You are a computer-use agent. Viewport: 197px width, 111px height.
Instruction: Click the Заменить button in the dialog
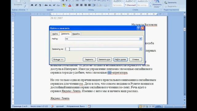[89, 60]
